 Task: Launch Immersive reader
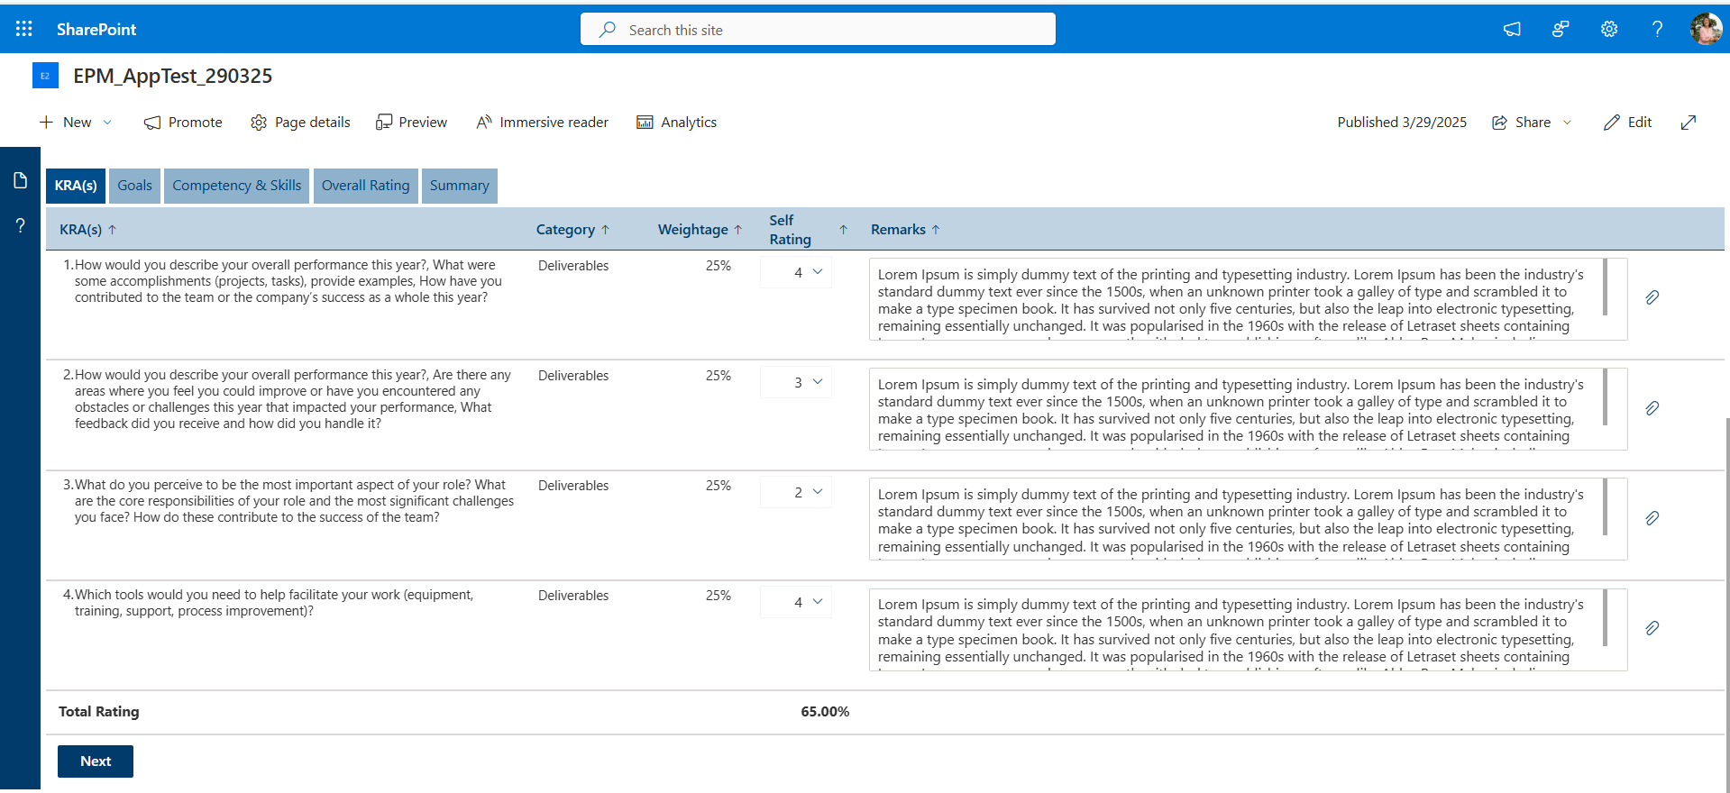[542, 123]
